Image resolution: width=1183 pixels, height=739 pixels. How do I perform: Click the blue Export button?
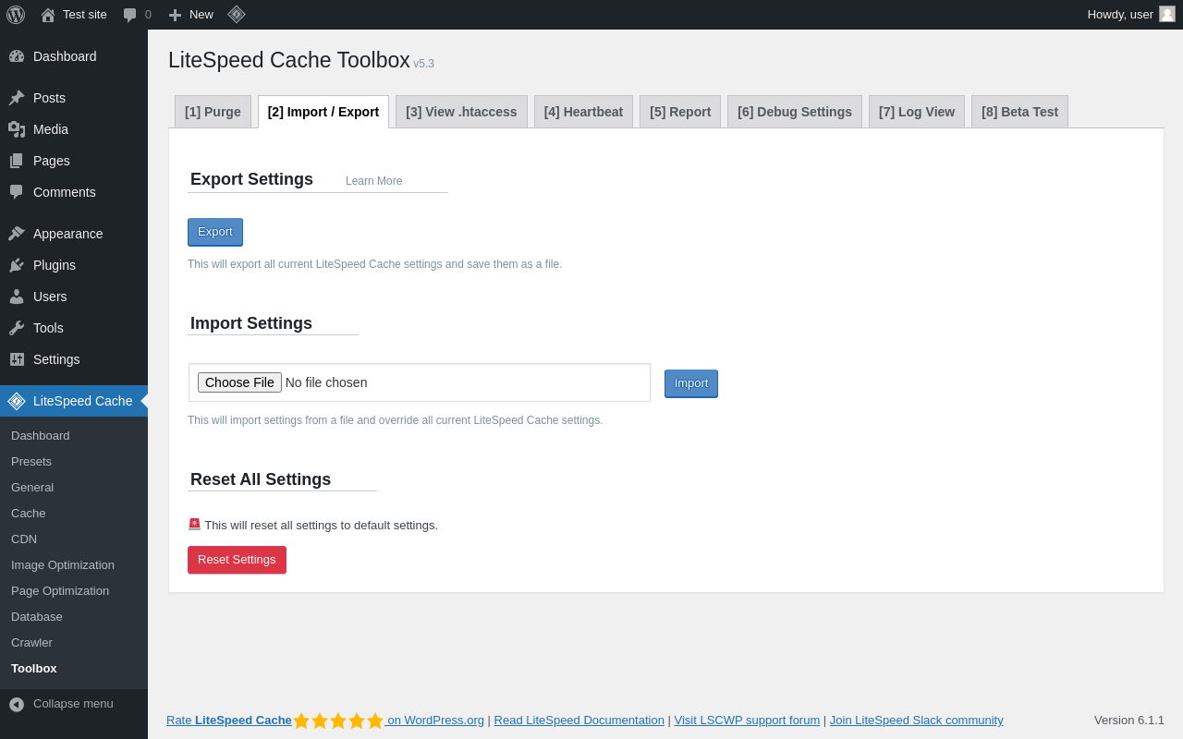tap(215, 232)
